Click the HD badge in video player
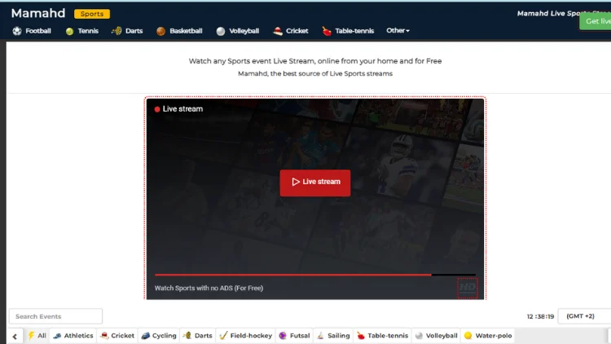 (x=467, y=289)
